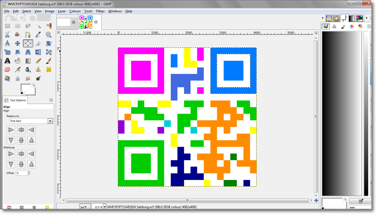Open the image window menu arrow at ruler corner
377x215 pixels.
pos(58,32)
